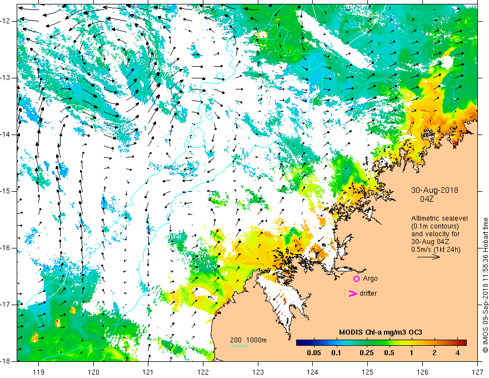Screen dimensions: 489x378
Task: Click the '04Z' time label under date
Action: (427, 199)
